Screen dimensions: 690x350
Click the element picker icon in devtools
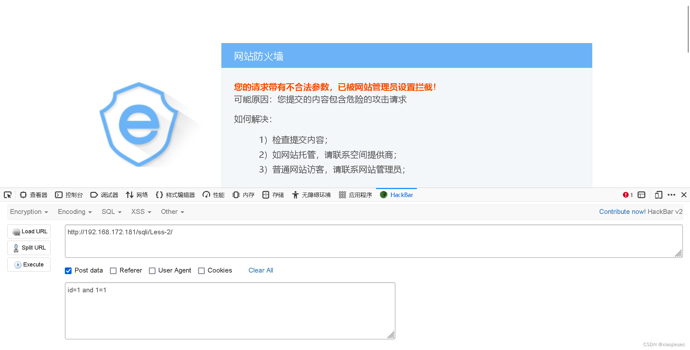[x=8, y=195]
